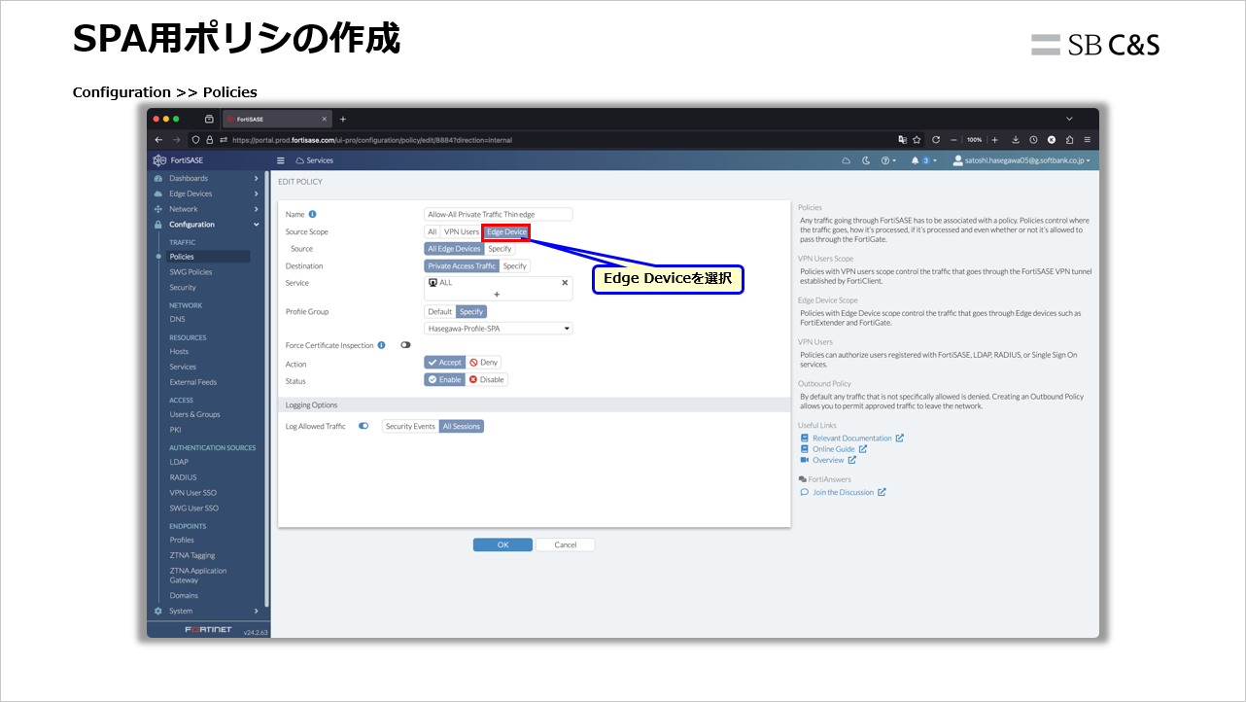Open Relevant Documentation link
Image resolution: width=1246 pixels, height=702 pixels.
(x=852, y=439)
